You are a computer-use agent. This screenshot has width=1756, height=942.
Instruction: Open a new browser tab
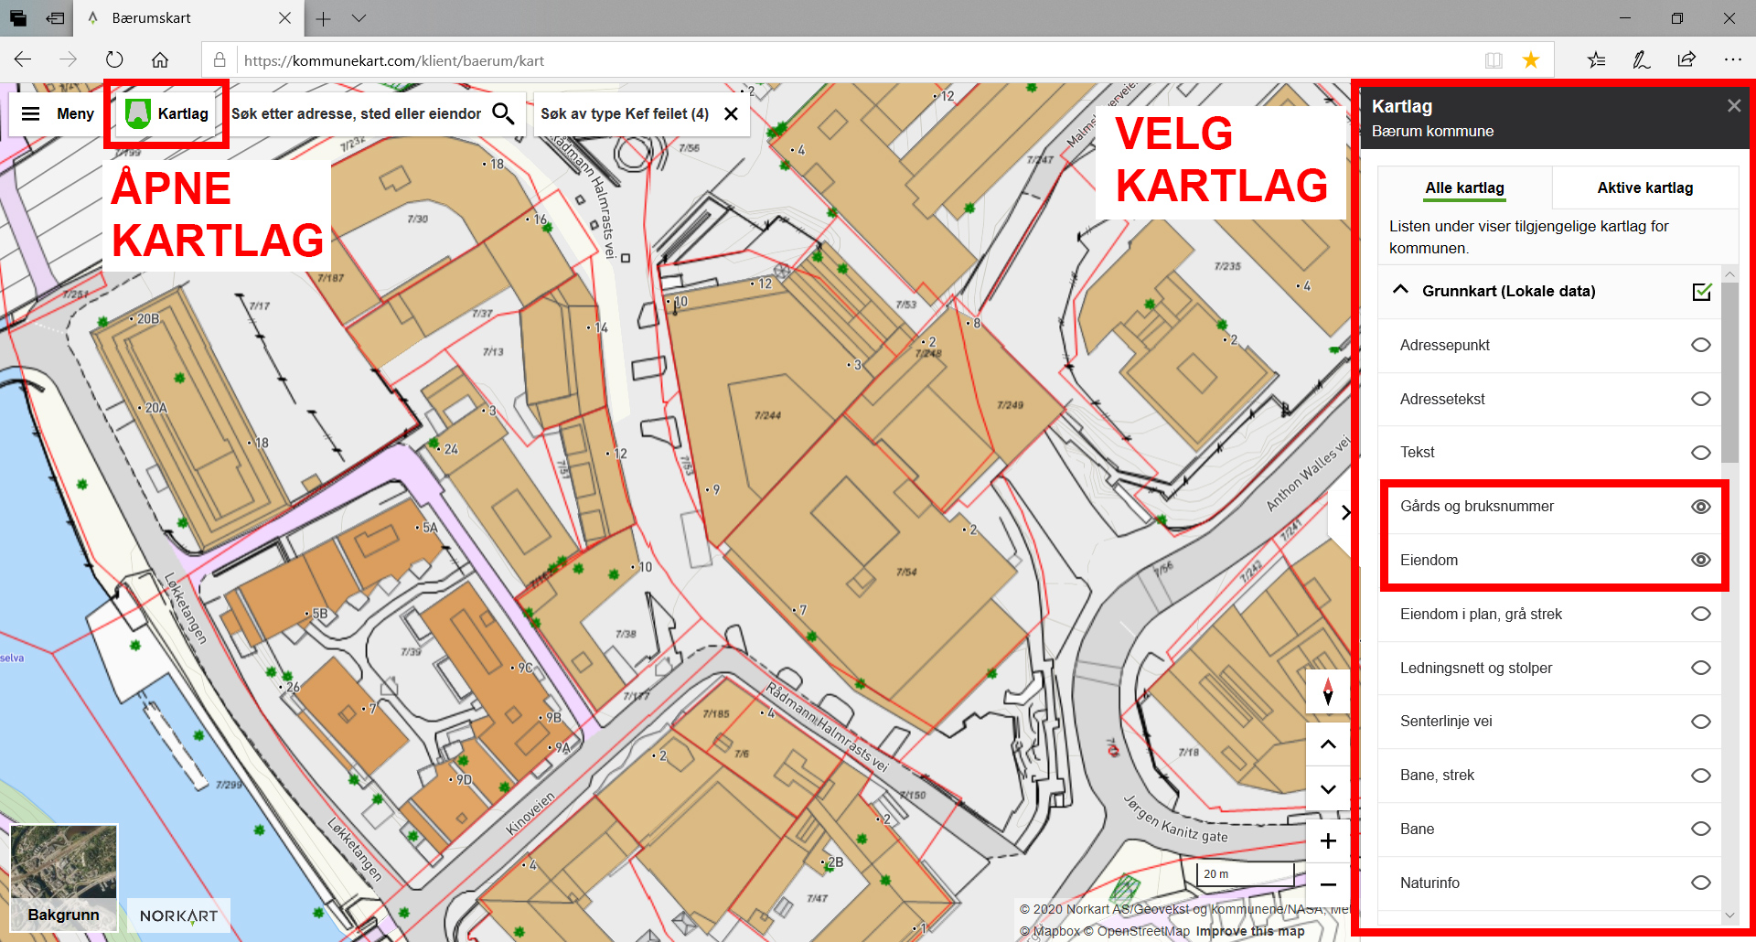[x=323, y=18]
